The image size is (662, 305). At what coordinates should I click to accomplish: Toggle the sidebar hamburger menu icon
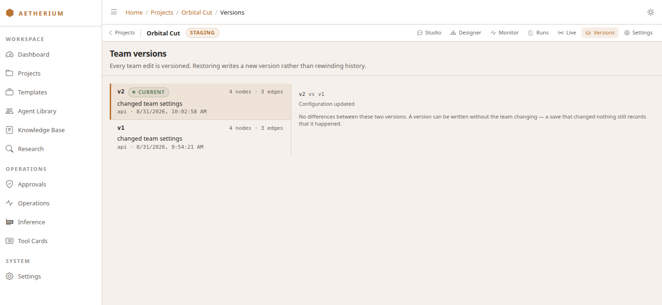pos(114,12)
